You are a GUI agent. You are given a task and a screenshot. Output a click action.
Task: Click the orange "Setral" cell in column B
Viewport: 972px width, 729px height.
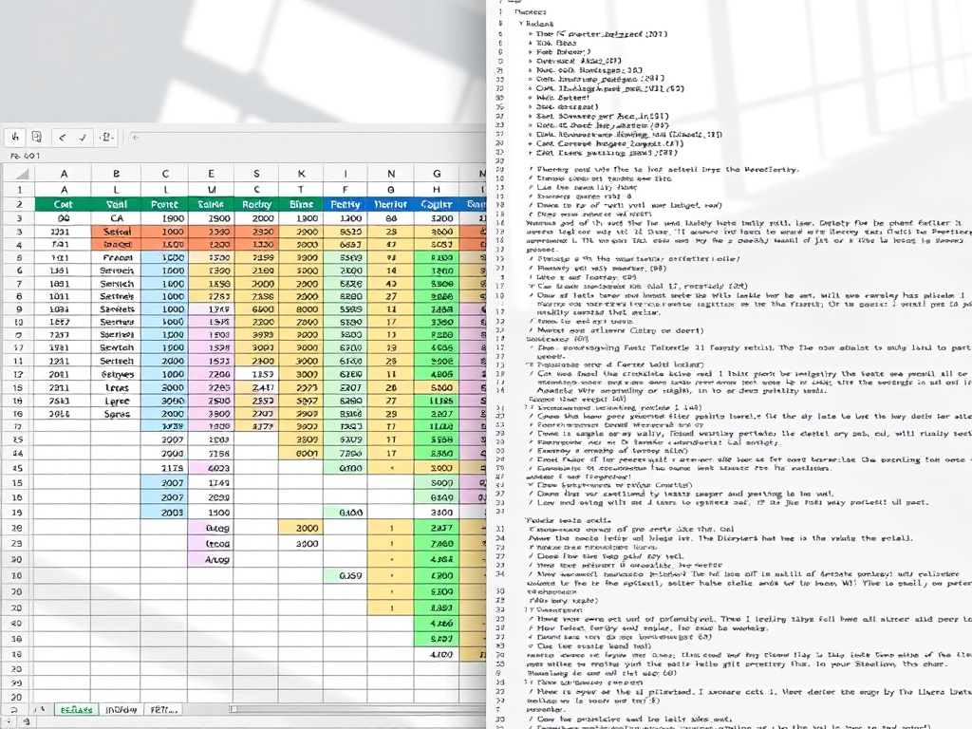(x=117, y=231)
